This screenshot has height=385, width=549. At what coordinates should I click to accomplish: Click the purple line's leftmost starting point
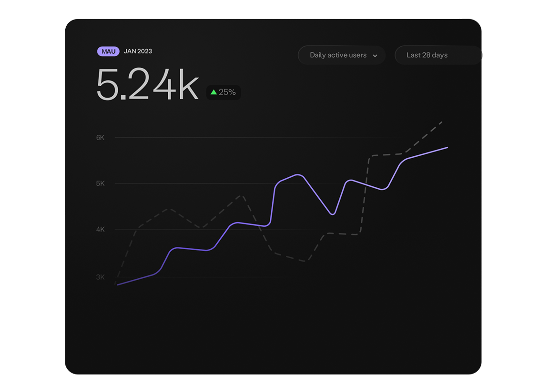pos(117,285)
